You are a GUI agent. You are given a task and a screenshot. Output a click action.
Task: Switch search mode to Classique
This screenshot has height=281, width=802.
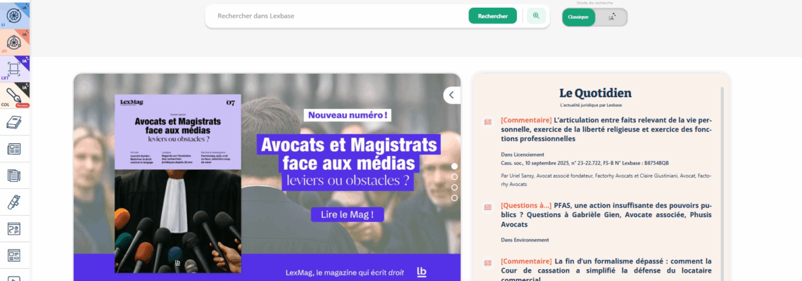point(578,17)
